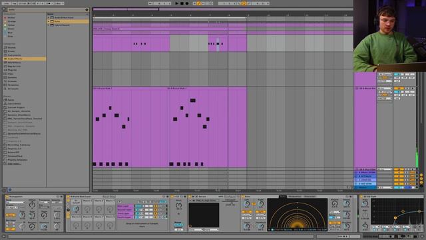The width and height of the screenshot is (426, 240).
Task: Toggle the In/Out section show button
Action: pyautogui.click(x=421, y=175)
